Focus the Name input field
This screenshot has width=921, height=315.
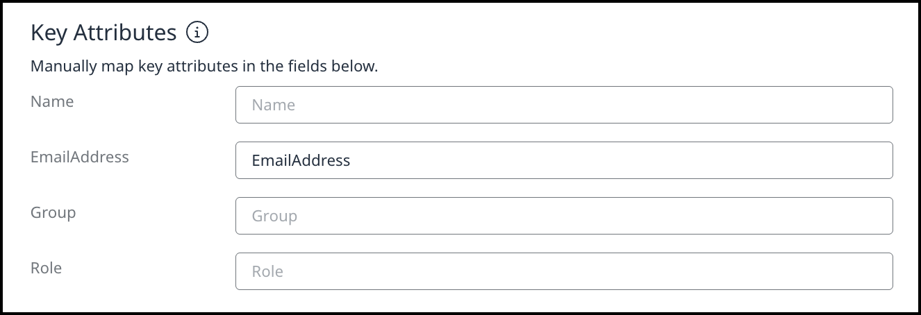click(x=564, y=105)
